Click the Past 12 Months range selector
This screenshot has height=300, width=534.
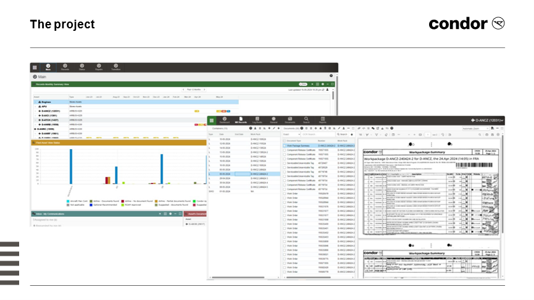pos(194,89)
